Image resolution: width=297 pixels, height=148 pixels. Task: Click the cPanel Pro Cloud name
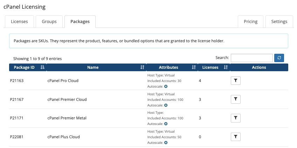tap(63, 81)
